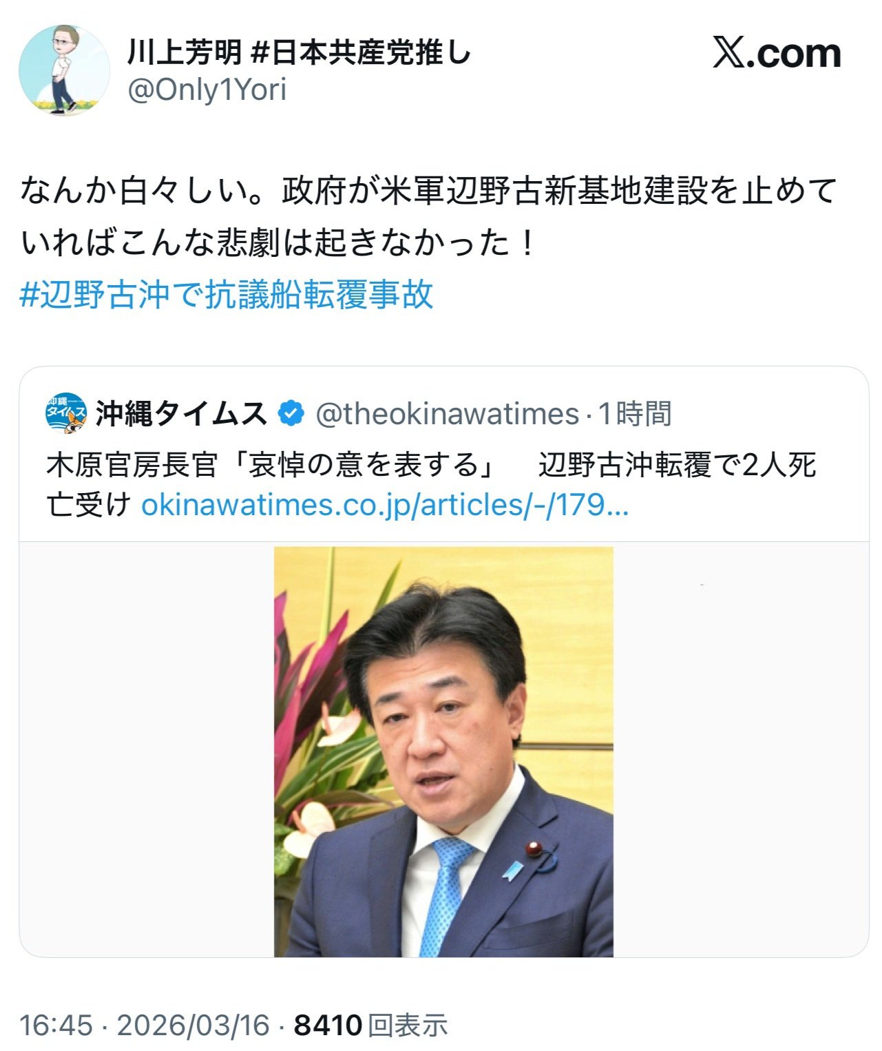Open the 8410 回表示 view count
This screenshot has width=882, height=1051.
[370, 1025]
